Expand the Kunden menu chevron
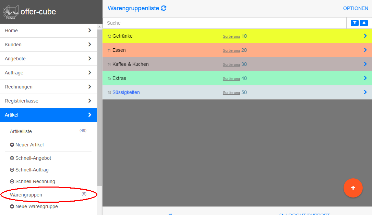The width and height of the screenshot is (372, 215). pos(89,45)
